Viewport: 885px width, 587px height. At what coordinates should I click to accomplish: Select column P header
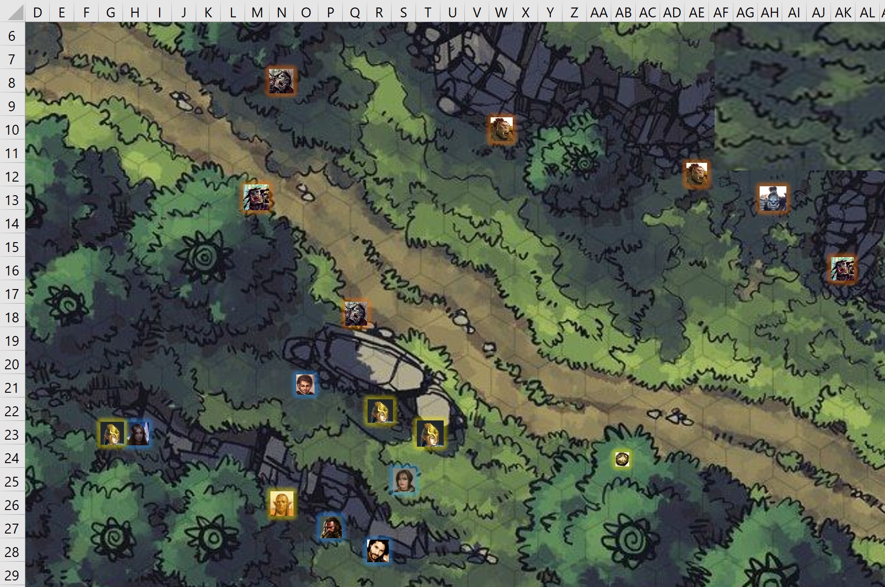coord(331,13)
